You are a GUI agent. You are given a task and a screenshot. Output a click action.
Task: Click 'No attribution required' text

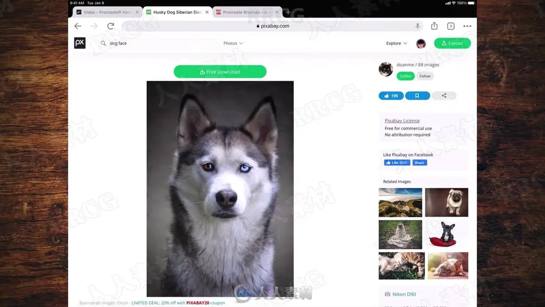tap(407, 135)
